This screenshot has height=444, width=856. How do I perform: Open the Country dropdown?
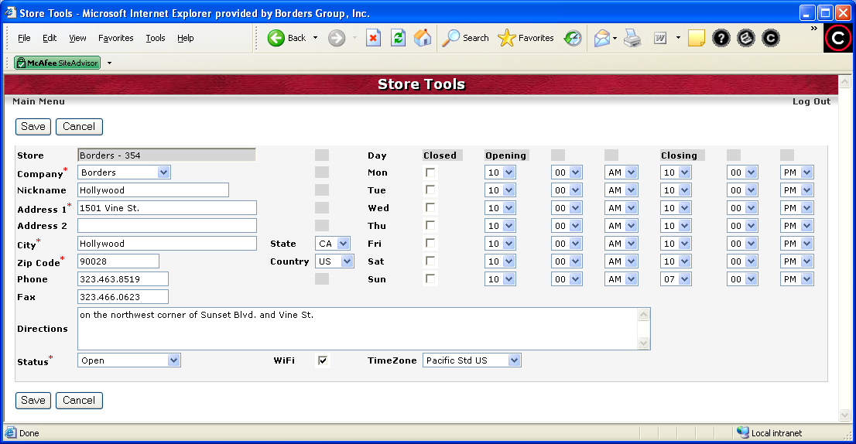334,261
